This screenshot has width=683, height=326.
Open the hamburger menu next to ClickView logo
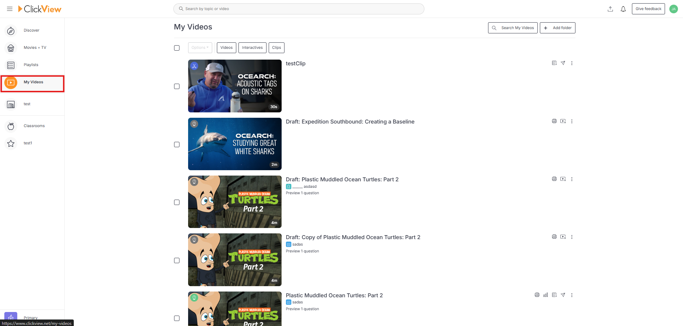(9, 9)
